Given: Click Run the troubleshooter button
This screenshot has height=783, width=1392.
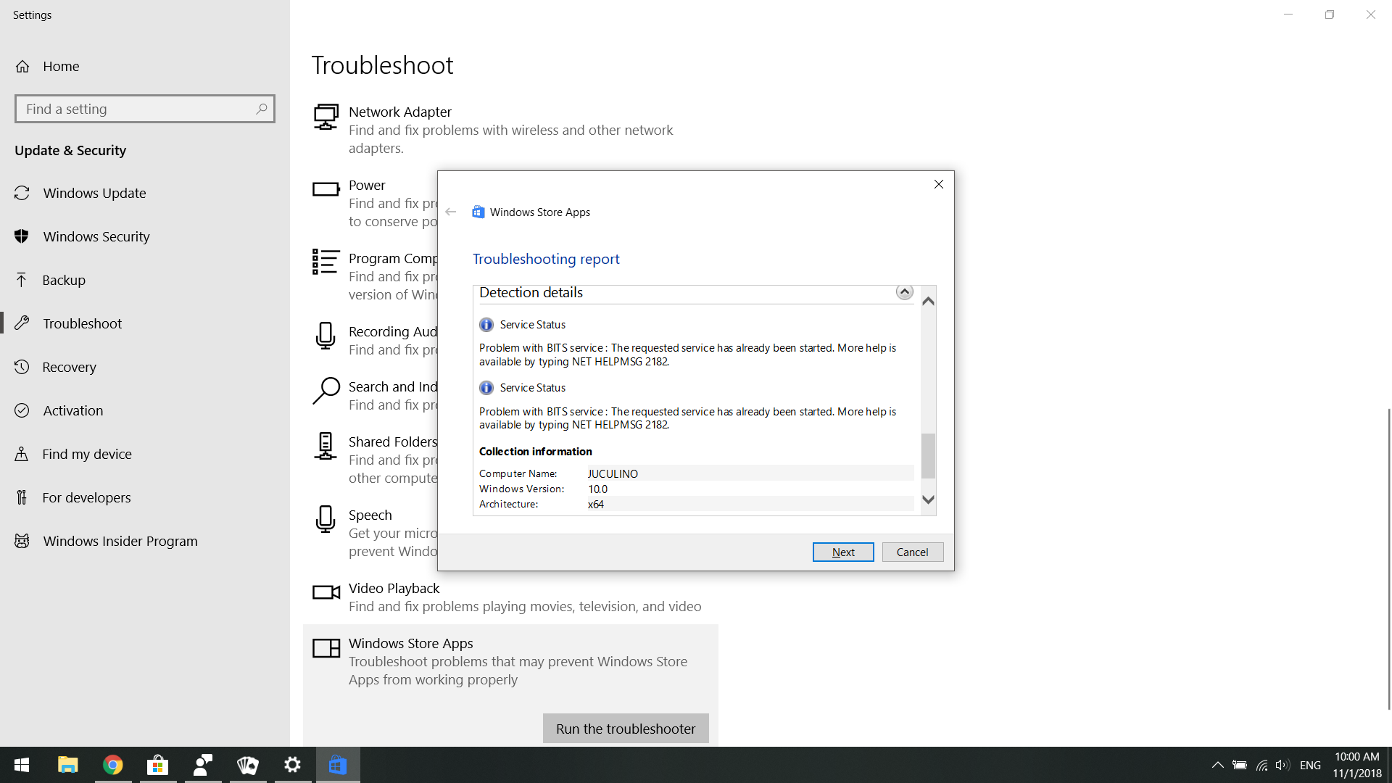Looking at the screenshot, I should [626, 729].
